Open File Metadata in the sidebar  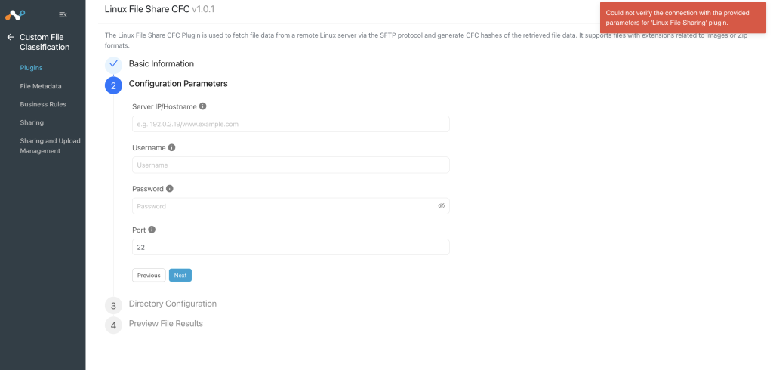(x=41, y=86)
